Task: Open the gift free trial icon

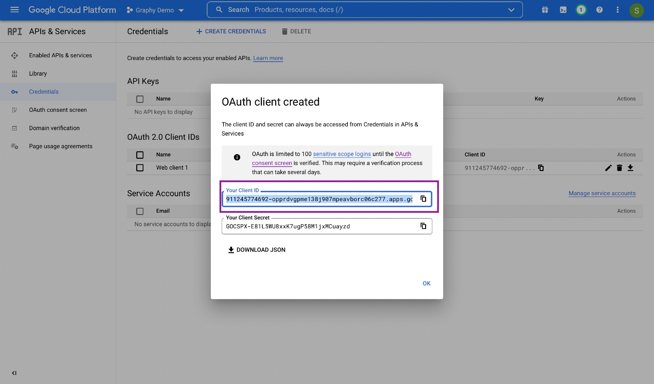Action: (545, 10)
